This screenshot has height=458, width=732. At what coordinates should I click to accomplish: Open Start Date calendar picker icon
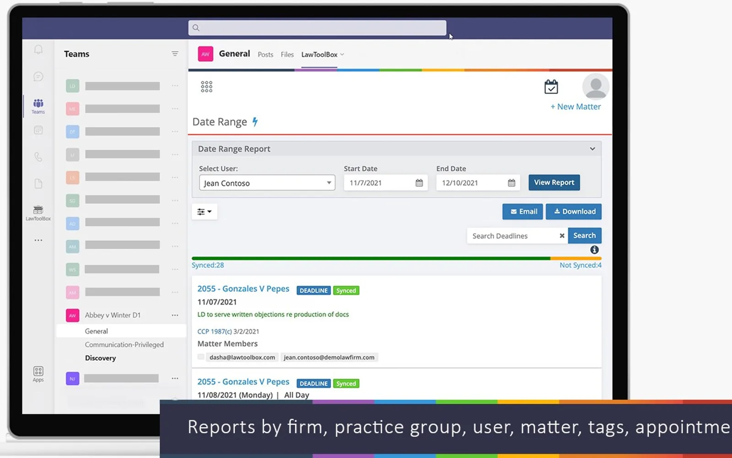point(419,183)
